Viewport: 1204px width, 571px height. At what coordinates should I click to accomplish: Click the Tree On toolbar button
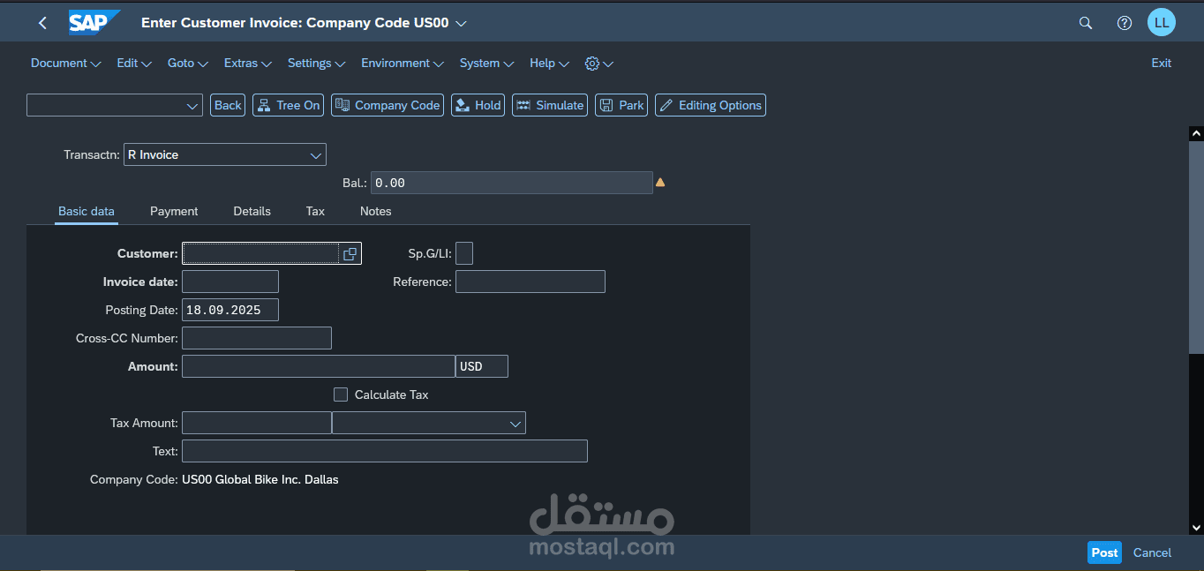289,105
